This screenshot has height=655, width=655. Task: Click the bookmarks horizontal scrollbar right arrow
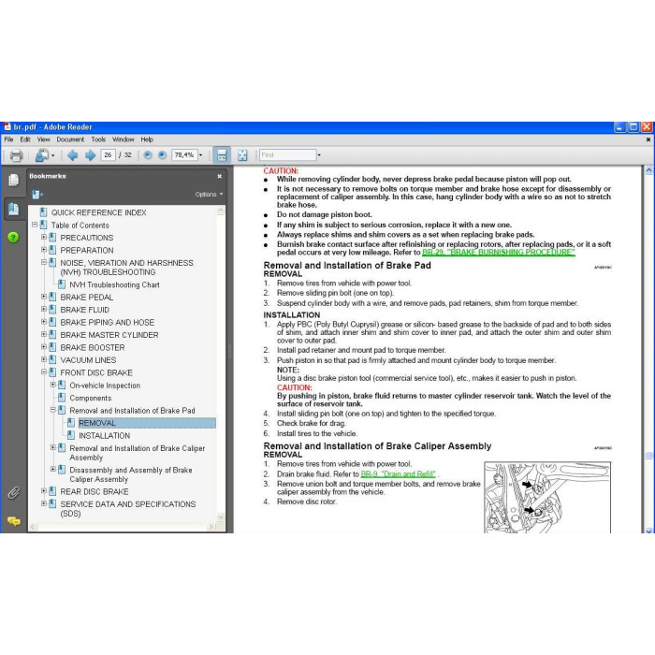click(x=211, y=527)
